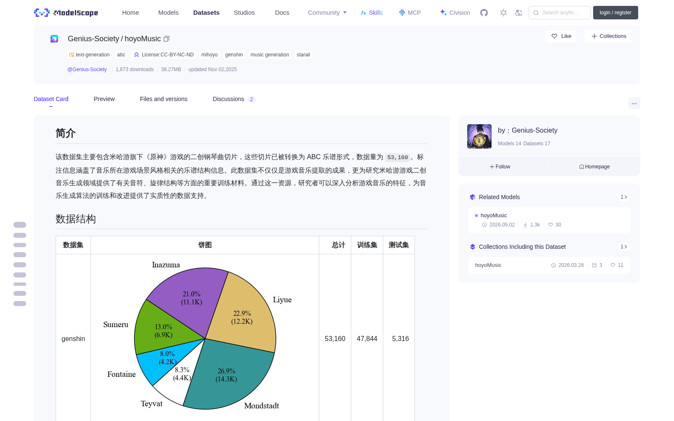The height and width of the screenshot is (421, 674).
Task: Click the ModelScope logo
Action: pos(66,13)
